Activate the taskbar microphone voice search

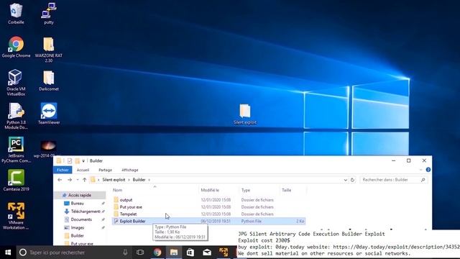tap(125, 253)
